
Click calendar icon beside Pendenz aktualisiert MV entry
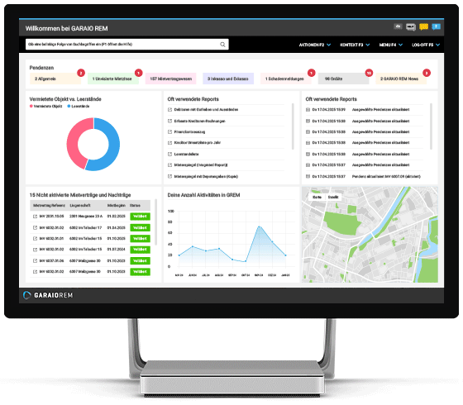[308, 177]
